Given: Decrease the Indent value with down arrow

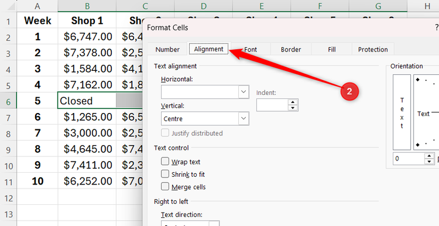Looking at the screenshot, I should click(x=293, y=108).
